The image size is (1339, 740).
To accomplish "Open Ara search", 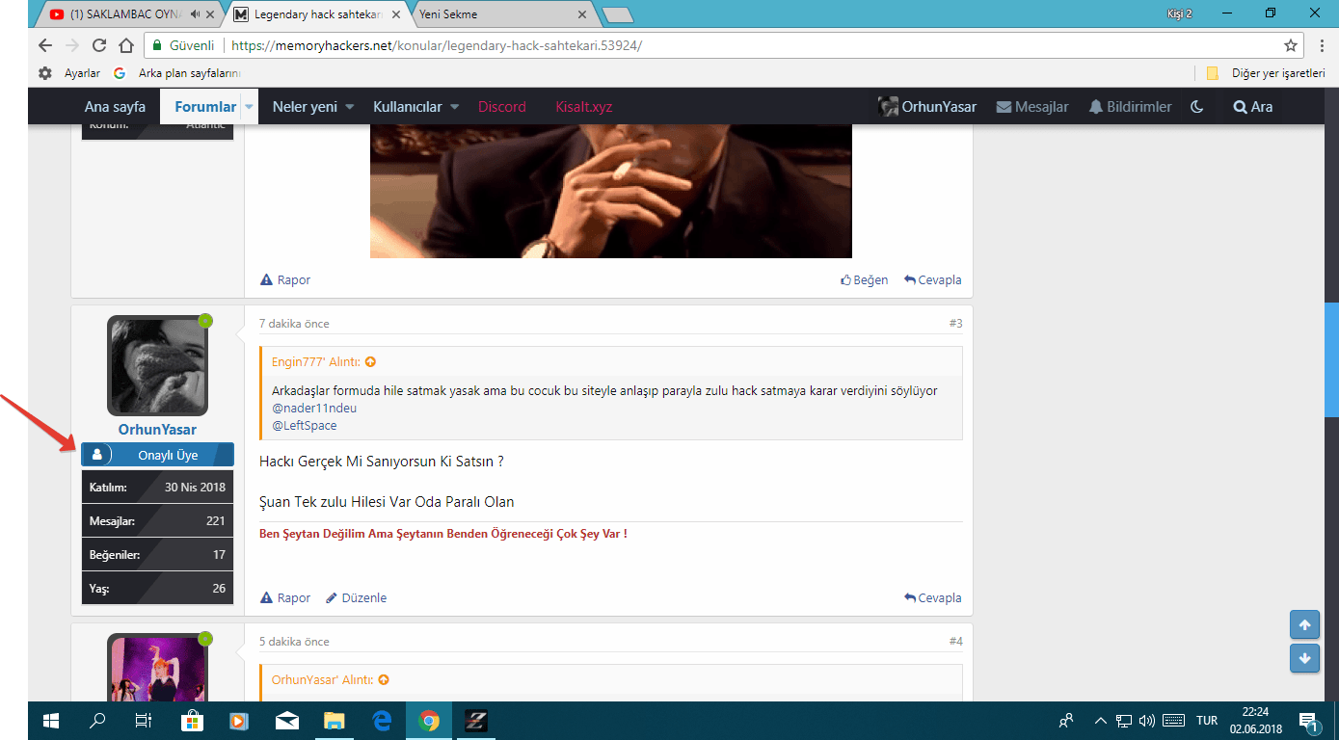I will point(1253,107).
